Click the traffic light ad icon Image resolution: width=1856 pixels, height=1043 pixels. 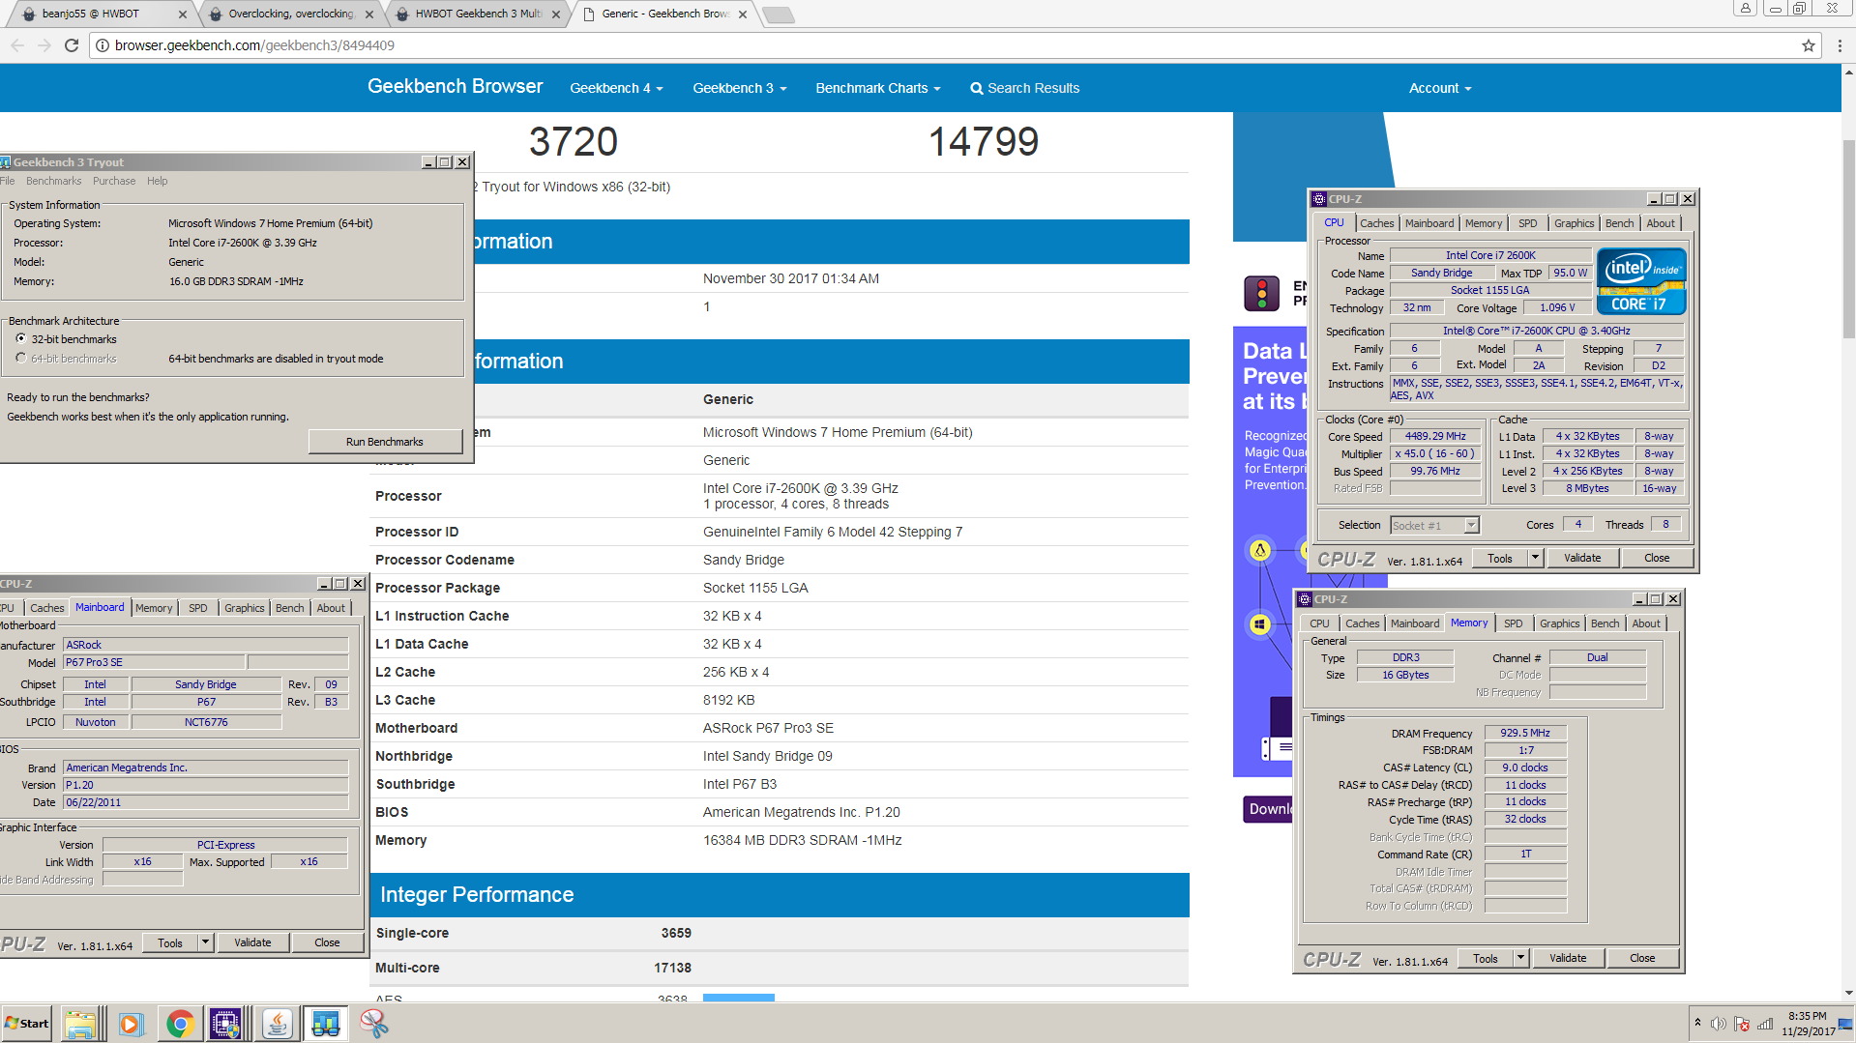click(x=1261, y=293)
